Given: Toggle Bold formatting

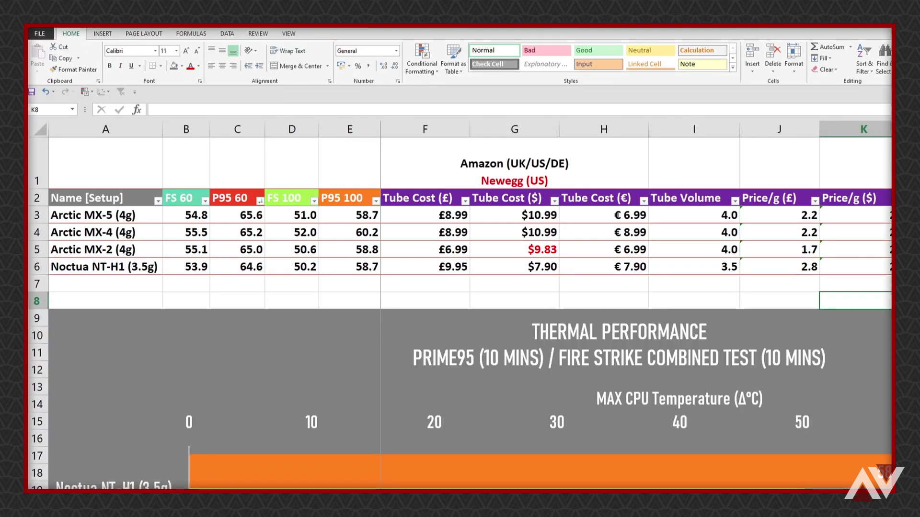Looking at the screenshot, I should pyautogui.click(x=109, y=66).
